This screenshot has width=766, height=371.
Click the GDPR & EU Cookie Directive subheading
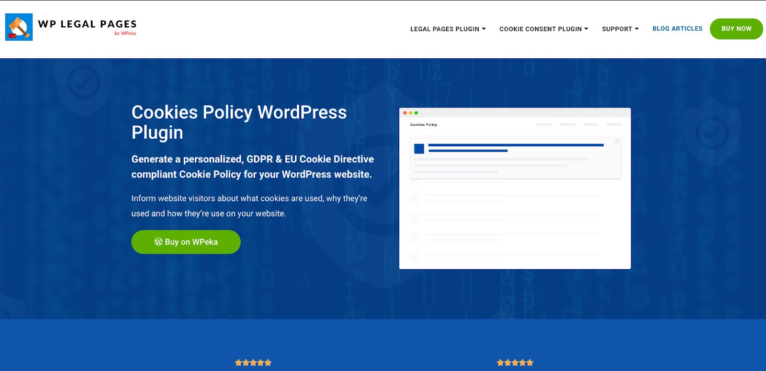[x=252, y=167]
